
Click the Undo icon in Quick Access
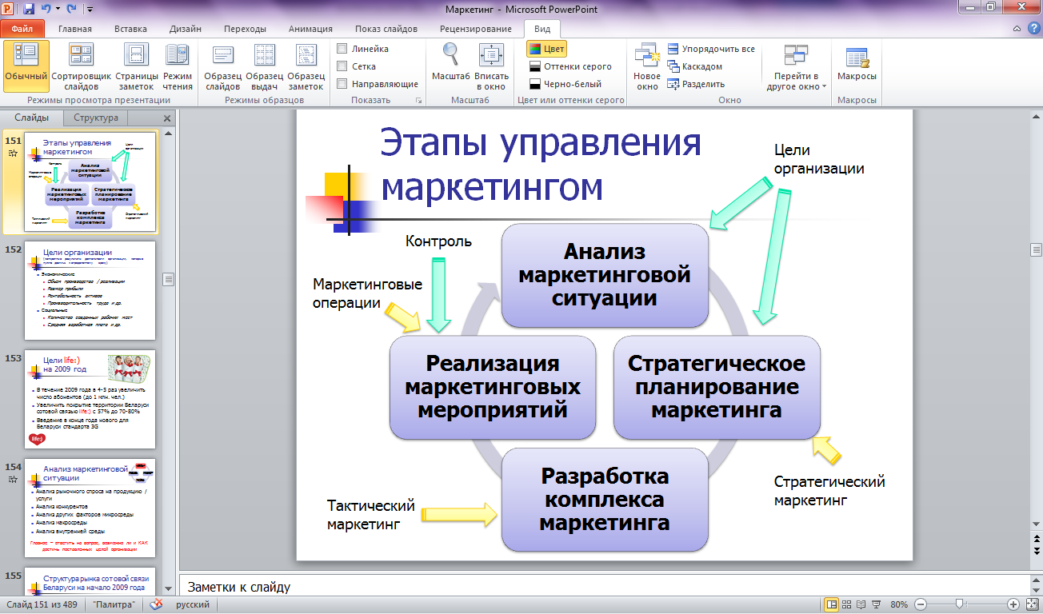point(46,9)
